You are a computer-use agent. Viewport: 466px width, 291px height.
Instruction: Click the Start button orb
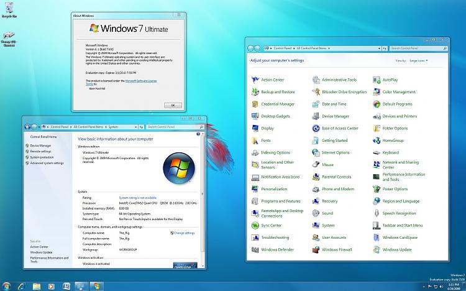(x=6, y=286)
